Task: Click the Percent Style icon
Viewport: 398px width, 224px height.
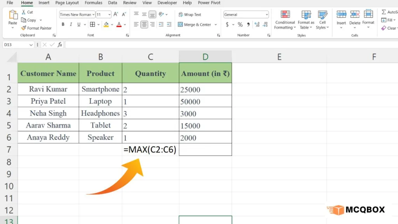Action: [x=240, y=24]
